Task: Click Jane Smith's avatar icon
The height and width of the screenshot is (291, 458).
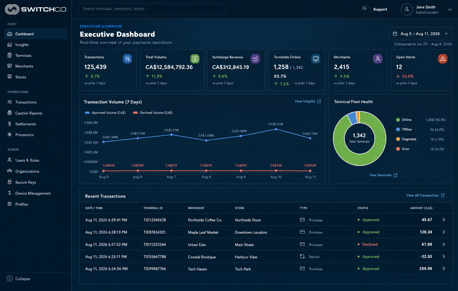Action: coord(407,9)
